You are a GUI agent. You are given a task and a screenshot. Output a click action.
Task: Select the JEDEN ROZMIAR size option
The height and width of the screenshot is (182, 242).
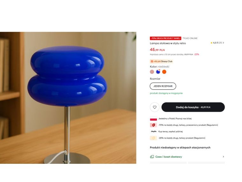163,86
